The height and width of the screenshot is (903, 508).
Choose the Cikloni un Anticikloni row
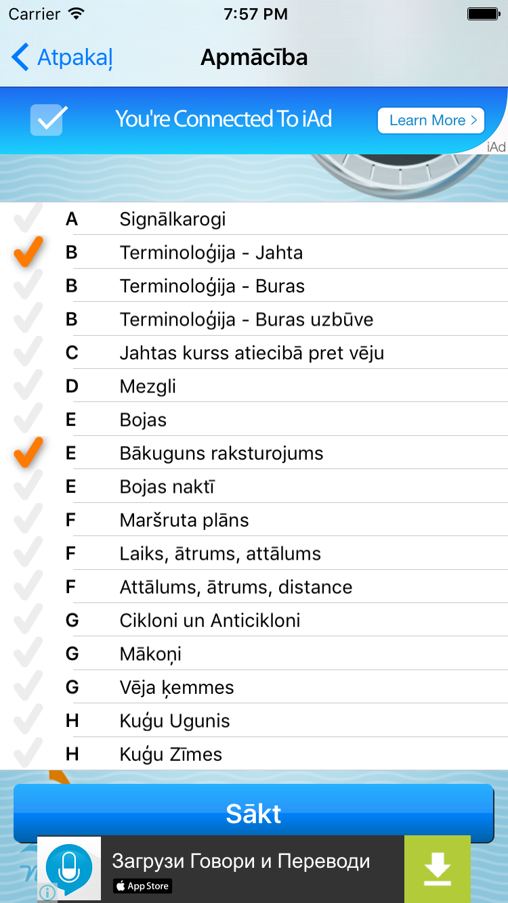(210, 620)
